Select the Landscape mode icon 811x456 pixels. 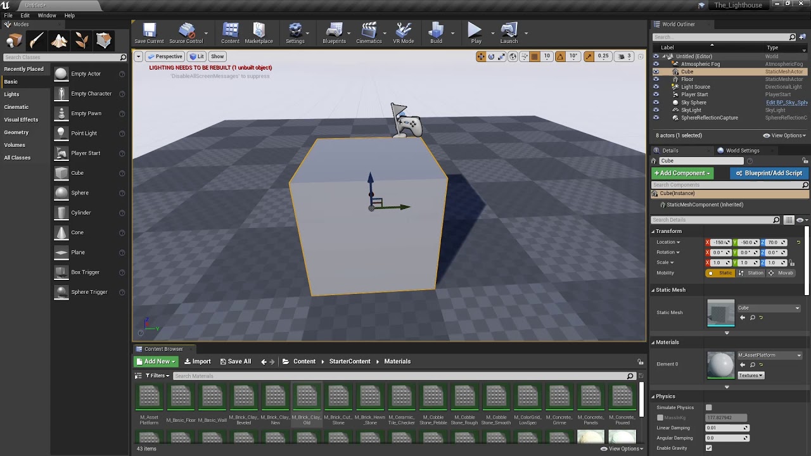(x=59, y=41)
